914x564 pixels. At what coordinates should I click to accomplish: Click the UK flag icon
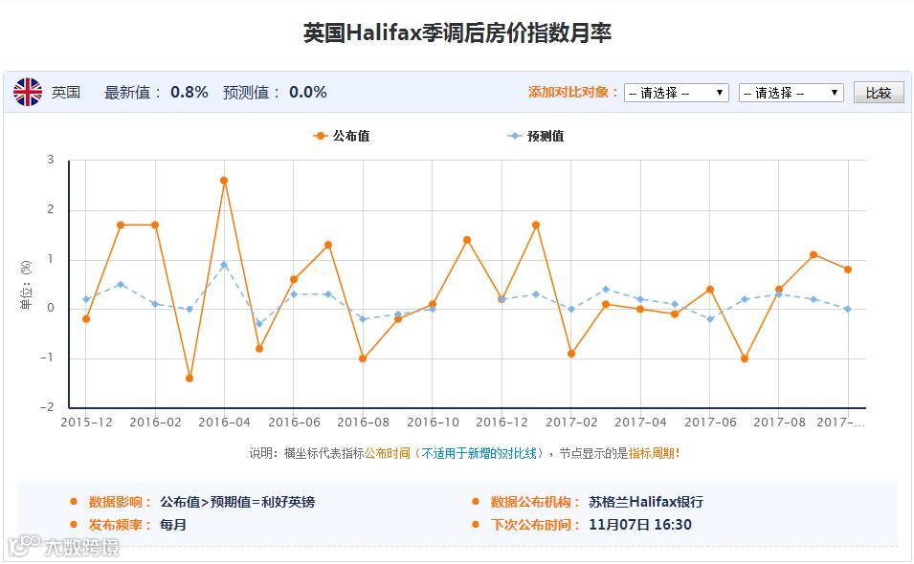coord(28,92)
